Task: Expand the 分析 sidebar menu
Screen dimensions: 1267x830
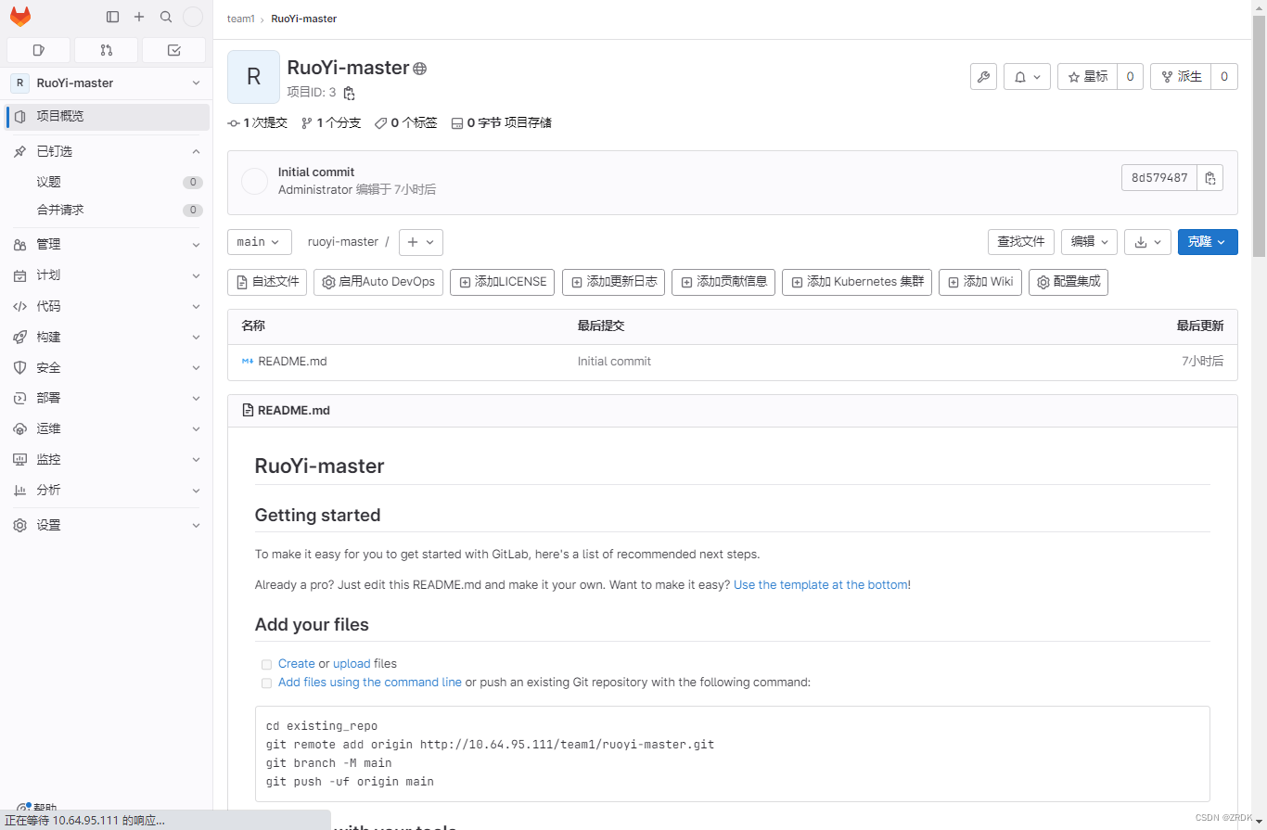Action: [x=107, y=490]
